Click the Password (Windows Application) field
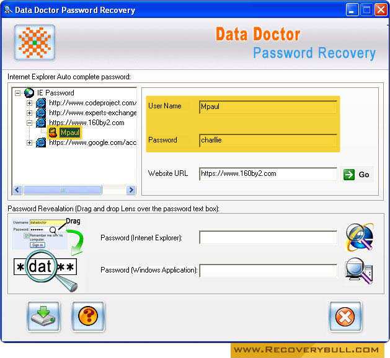 tap(268, 271)
